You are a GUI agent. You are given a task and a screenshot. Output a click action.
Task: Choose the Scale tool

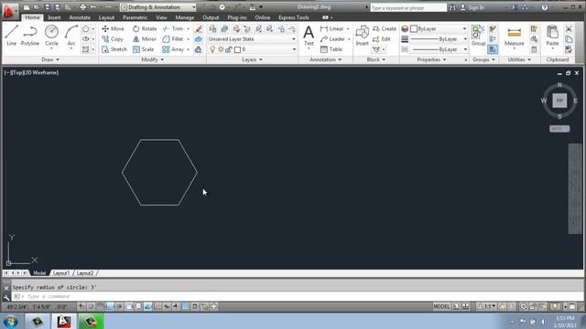pyautogui.click(x=143, y=49)
